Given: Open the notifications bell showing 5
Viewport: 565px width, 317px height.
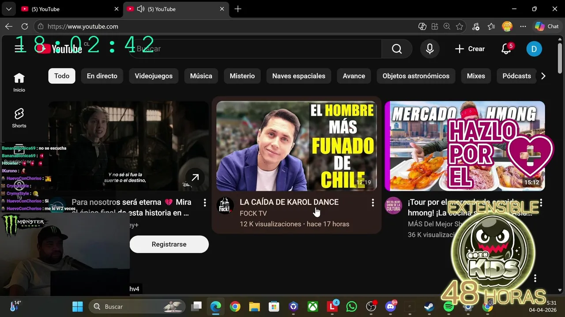Looking at the screenshot, I should 506,49.
